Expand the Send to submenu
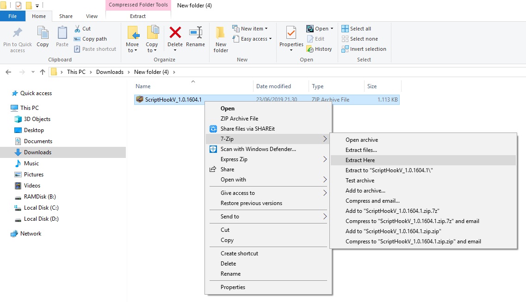 click(x=325, y=217)
